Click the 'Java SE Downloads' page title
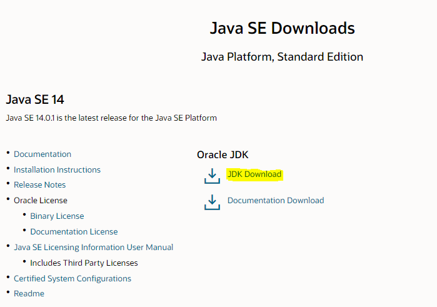 (283, 28)
